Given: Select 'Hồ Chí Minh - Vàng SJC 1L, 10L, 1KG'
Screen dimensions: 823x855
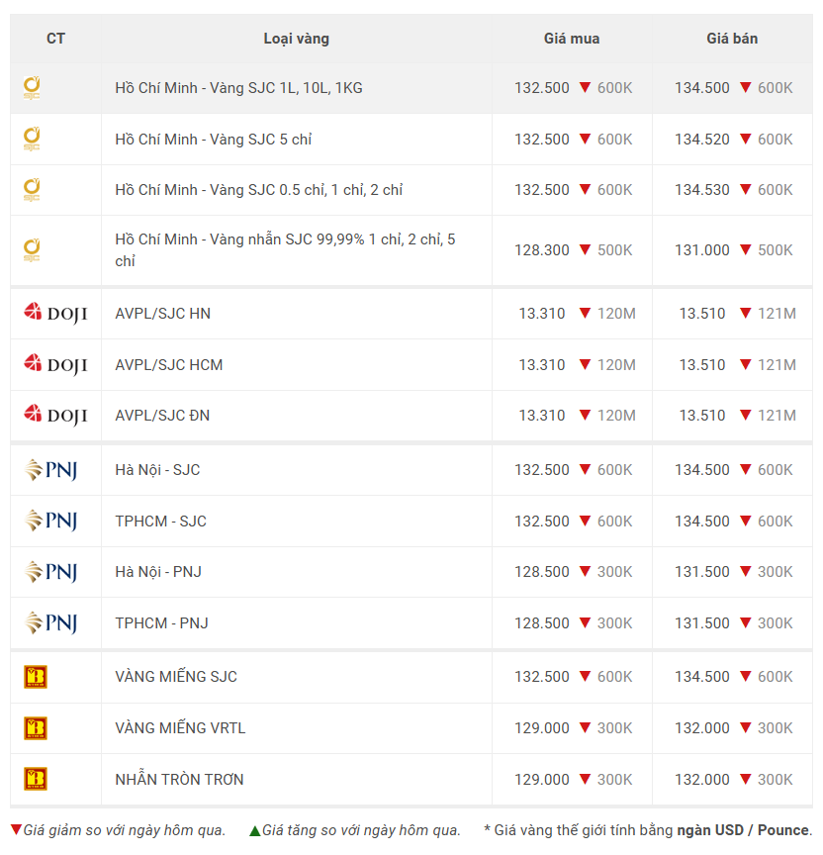Looking at the screenshot, I should (238, 88).
